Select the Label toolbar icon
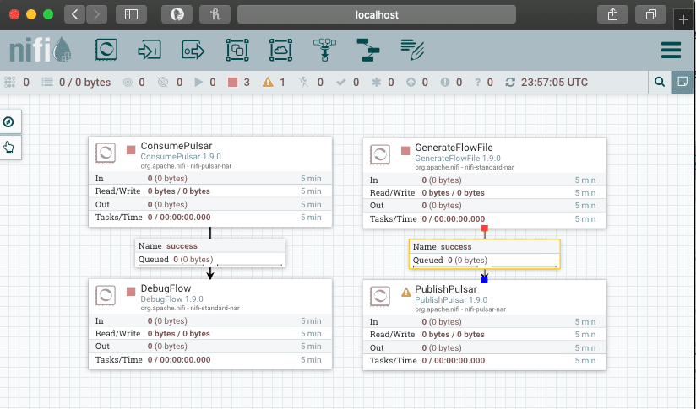Screen dimensions: 696x409 [x=412, y=50]
